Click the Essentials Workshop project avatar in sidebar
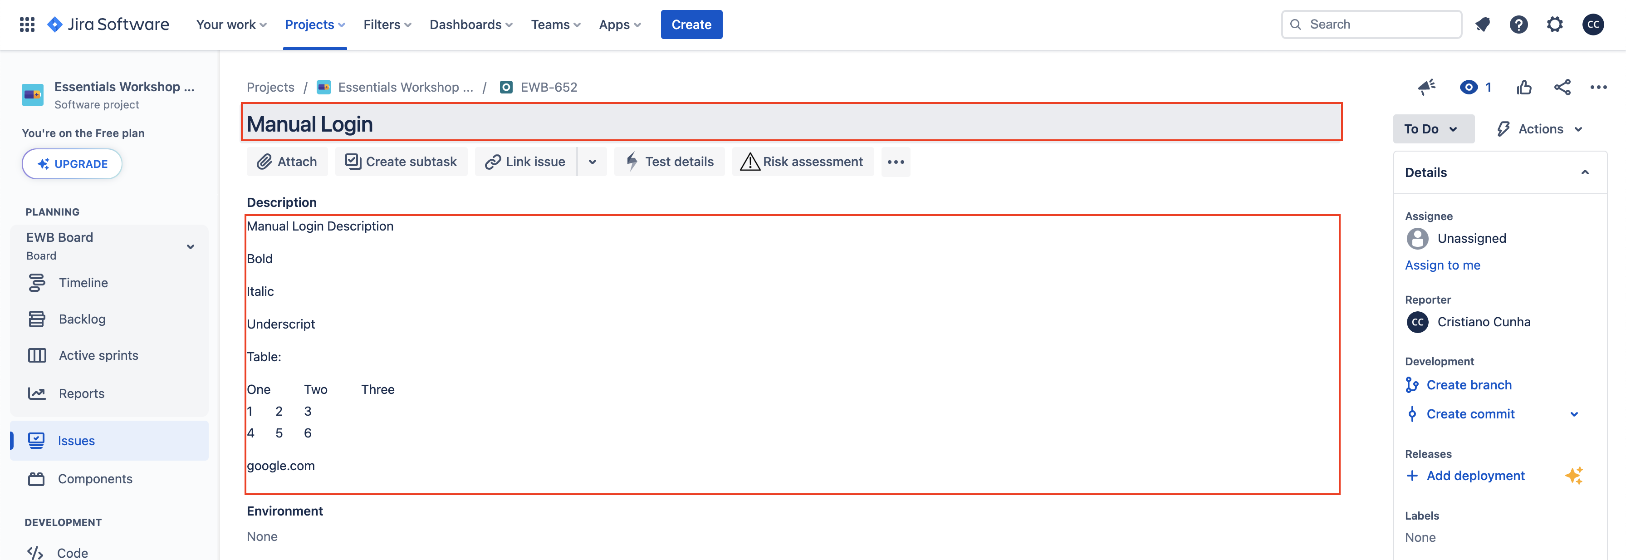This screenshot has width=1626, height=560. pyautogui.click(x=33, y=95)
